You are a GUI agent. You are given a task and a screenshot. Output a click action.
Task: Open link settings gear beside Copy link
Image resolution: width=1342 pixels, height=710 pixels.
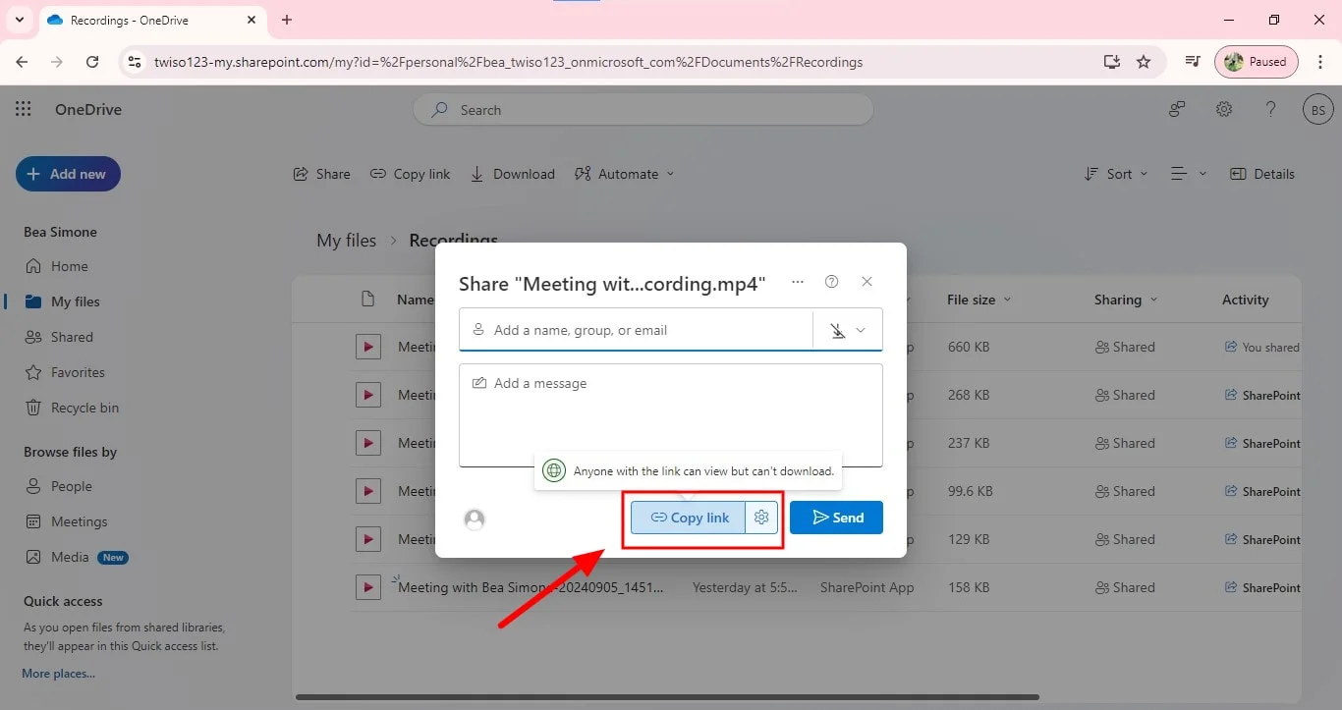[x=761, y=518]
